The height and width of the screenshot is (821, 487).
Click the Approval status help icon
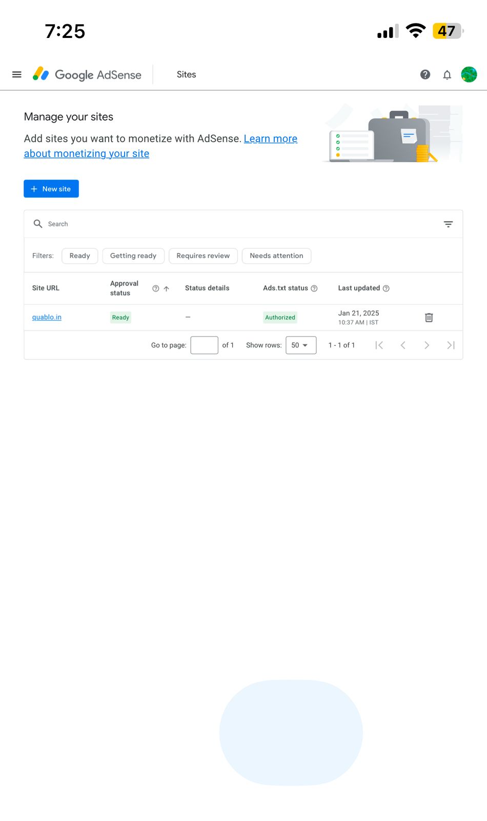(156, 288)
